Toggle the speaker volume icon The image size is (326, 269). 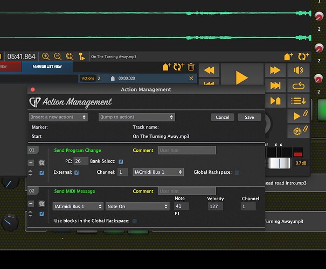coord(299,70)
